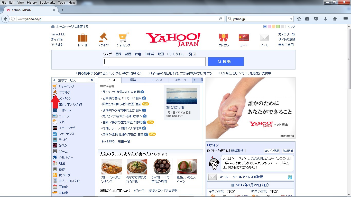Open the bookmarks list toolbar icon
This screenshot has height=197, width=351.
tap(307, 19)
